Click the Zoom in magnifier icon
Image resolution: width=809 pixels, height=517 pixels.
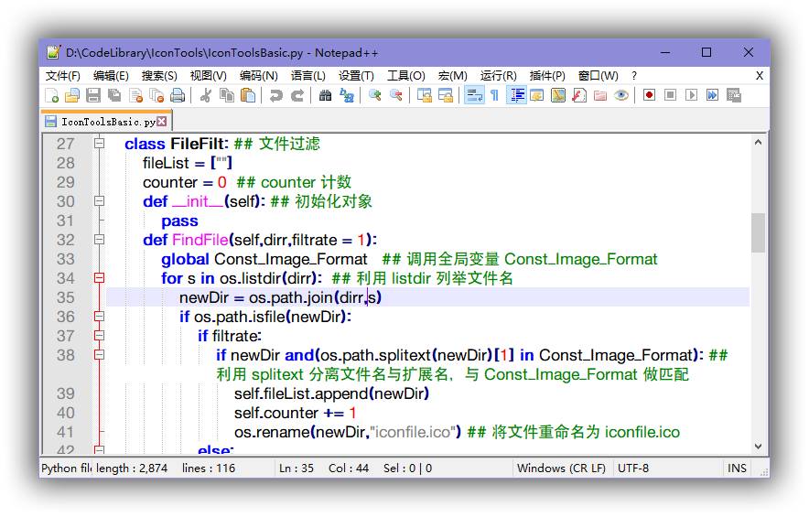tap(375, 95)
